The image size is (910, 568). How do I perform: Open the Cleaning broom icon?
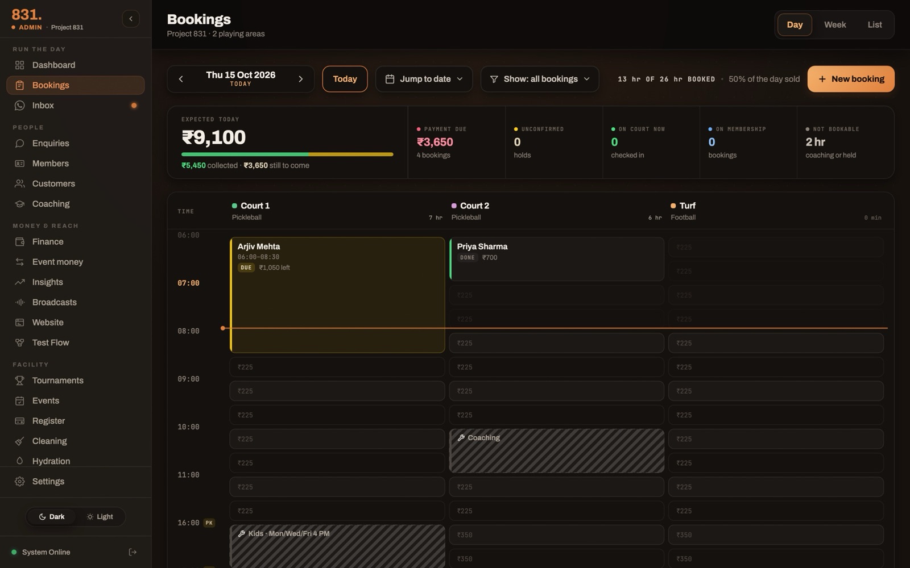(x=20, y=441)
